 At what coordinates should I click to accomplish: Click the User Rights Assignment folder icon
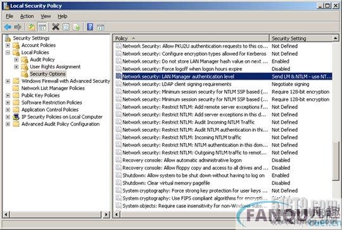[x=25, y=67]
